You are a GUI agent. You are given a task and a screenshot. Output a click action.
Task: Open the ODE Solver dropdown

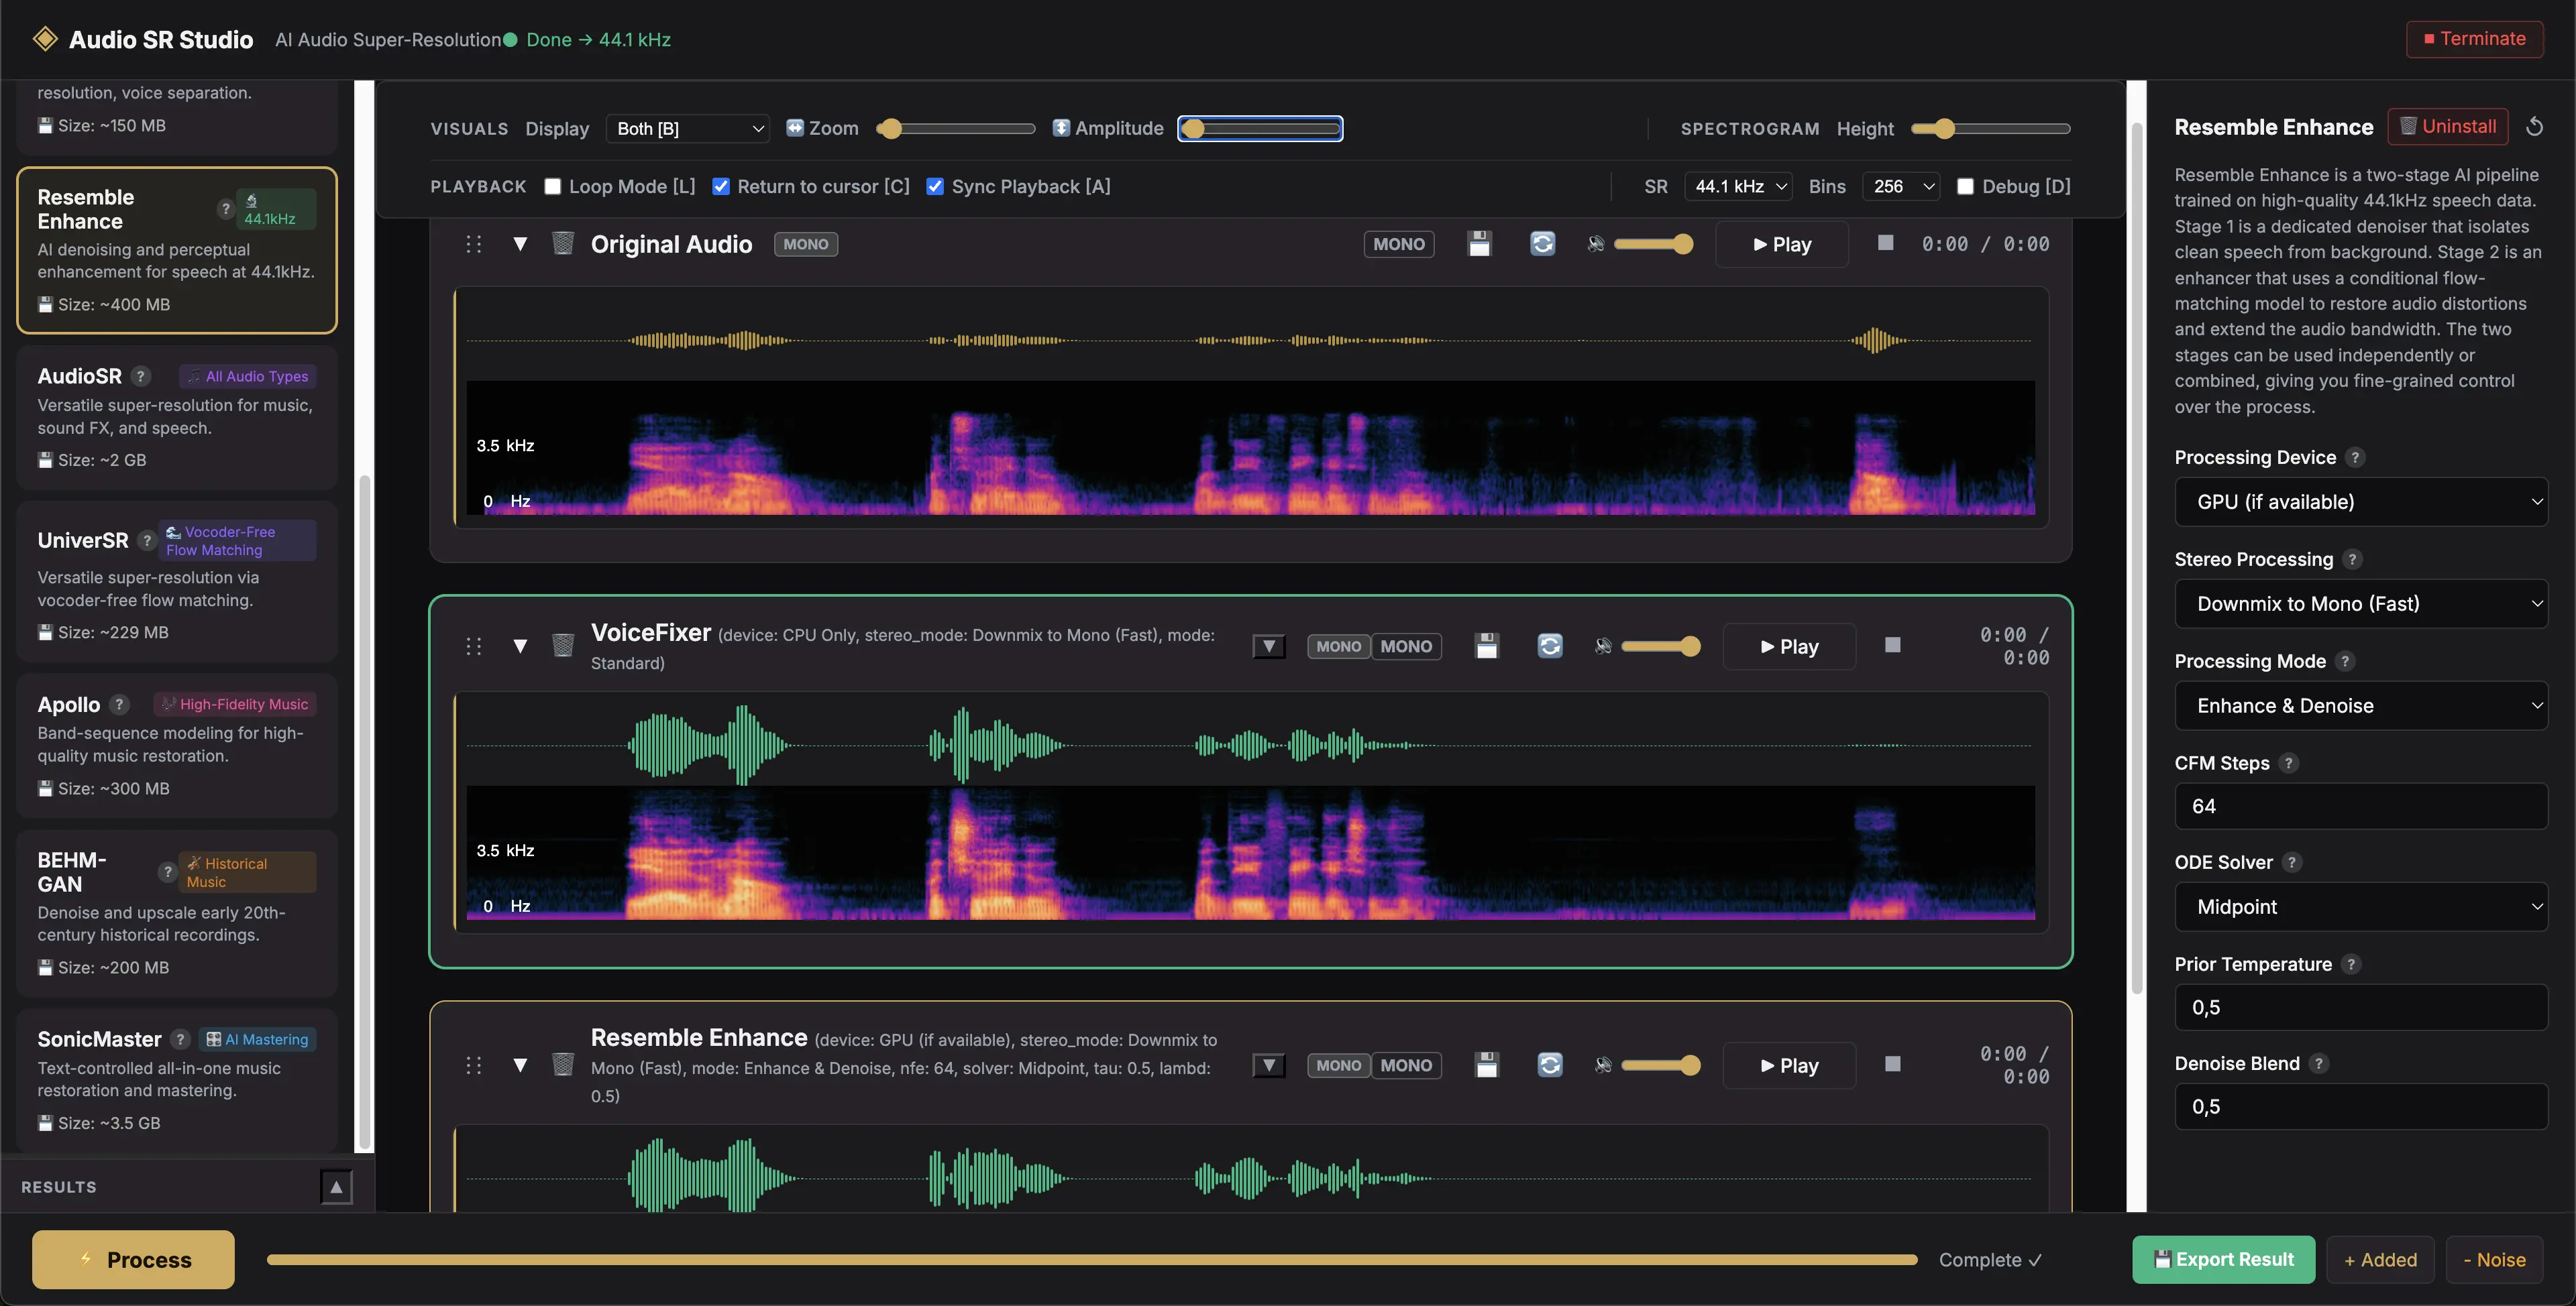pyautogui.click(x=2360, y=906)
